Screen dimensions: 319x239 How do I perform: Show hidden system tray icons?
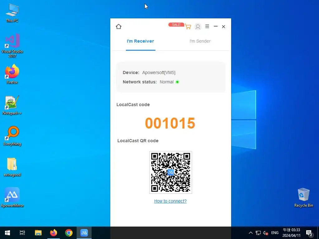coord(251,233)
